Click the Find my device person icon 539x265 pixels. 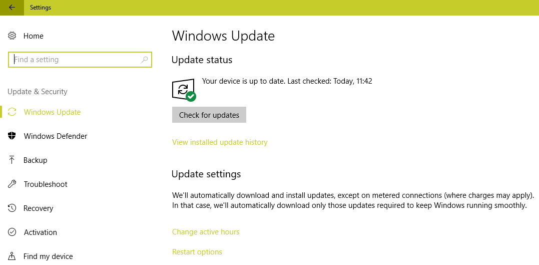point(12,256)
